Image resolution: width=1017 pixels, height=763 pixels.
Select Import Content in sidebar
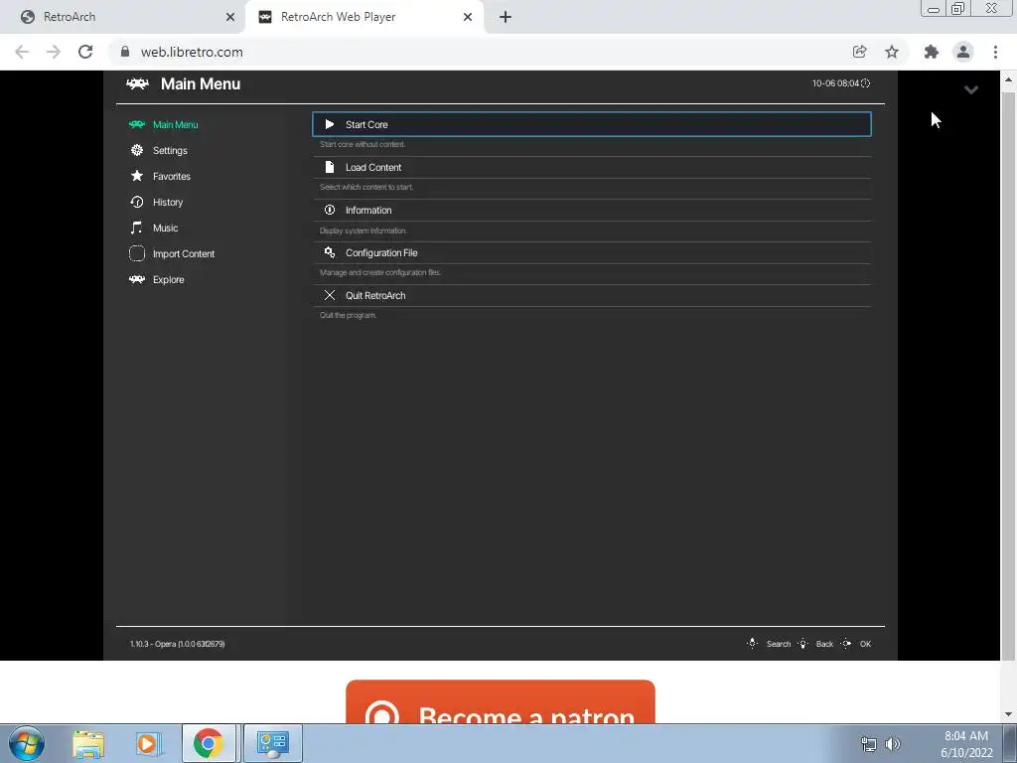[x=184, y=253]
